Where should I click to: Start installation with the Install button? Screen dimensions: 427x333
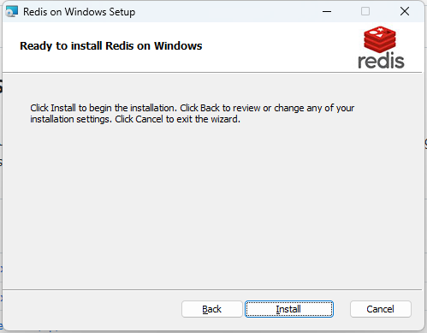(289, 309)
